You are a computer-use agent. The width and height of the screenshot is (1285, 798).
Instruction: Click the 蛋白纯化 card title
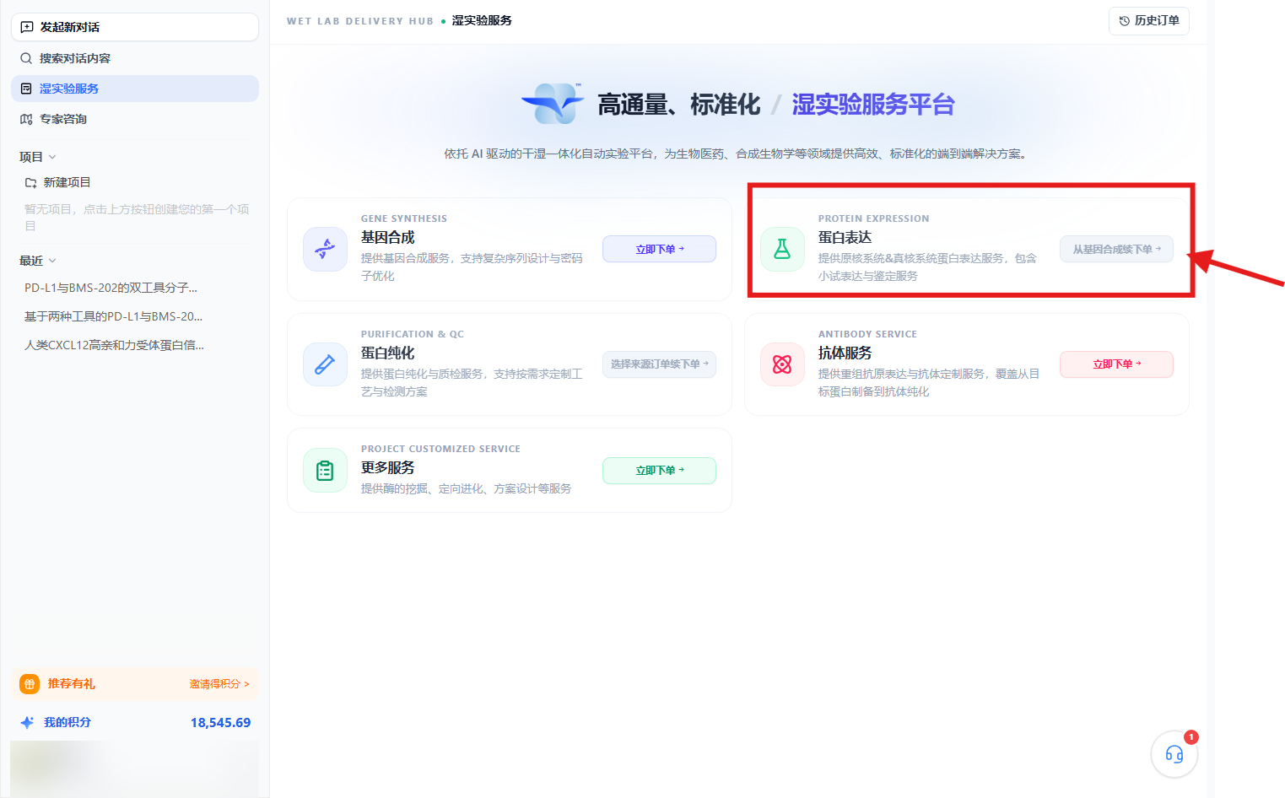click(388, 353)
